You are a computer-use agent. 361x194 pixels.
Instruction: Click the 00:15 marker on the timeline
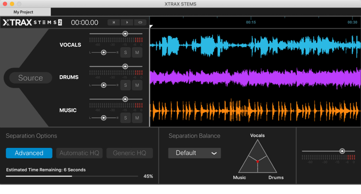click(x=251, y=22)
